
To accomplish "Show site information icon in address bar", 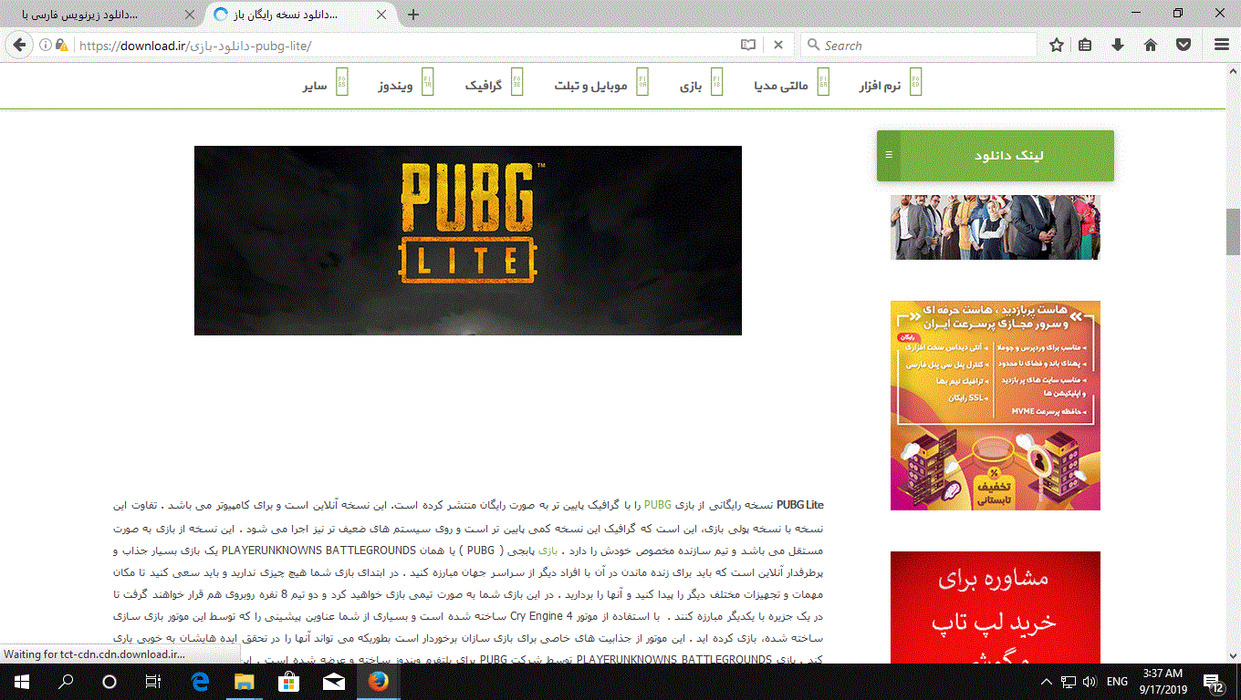I will click(45, 45).
